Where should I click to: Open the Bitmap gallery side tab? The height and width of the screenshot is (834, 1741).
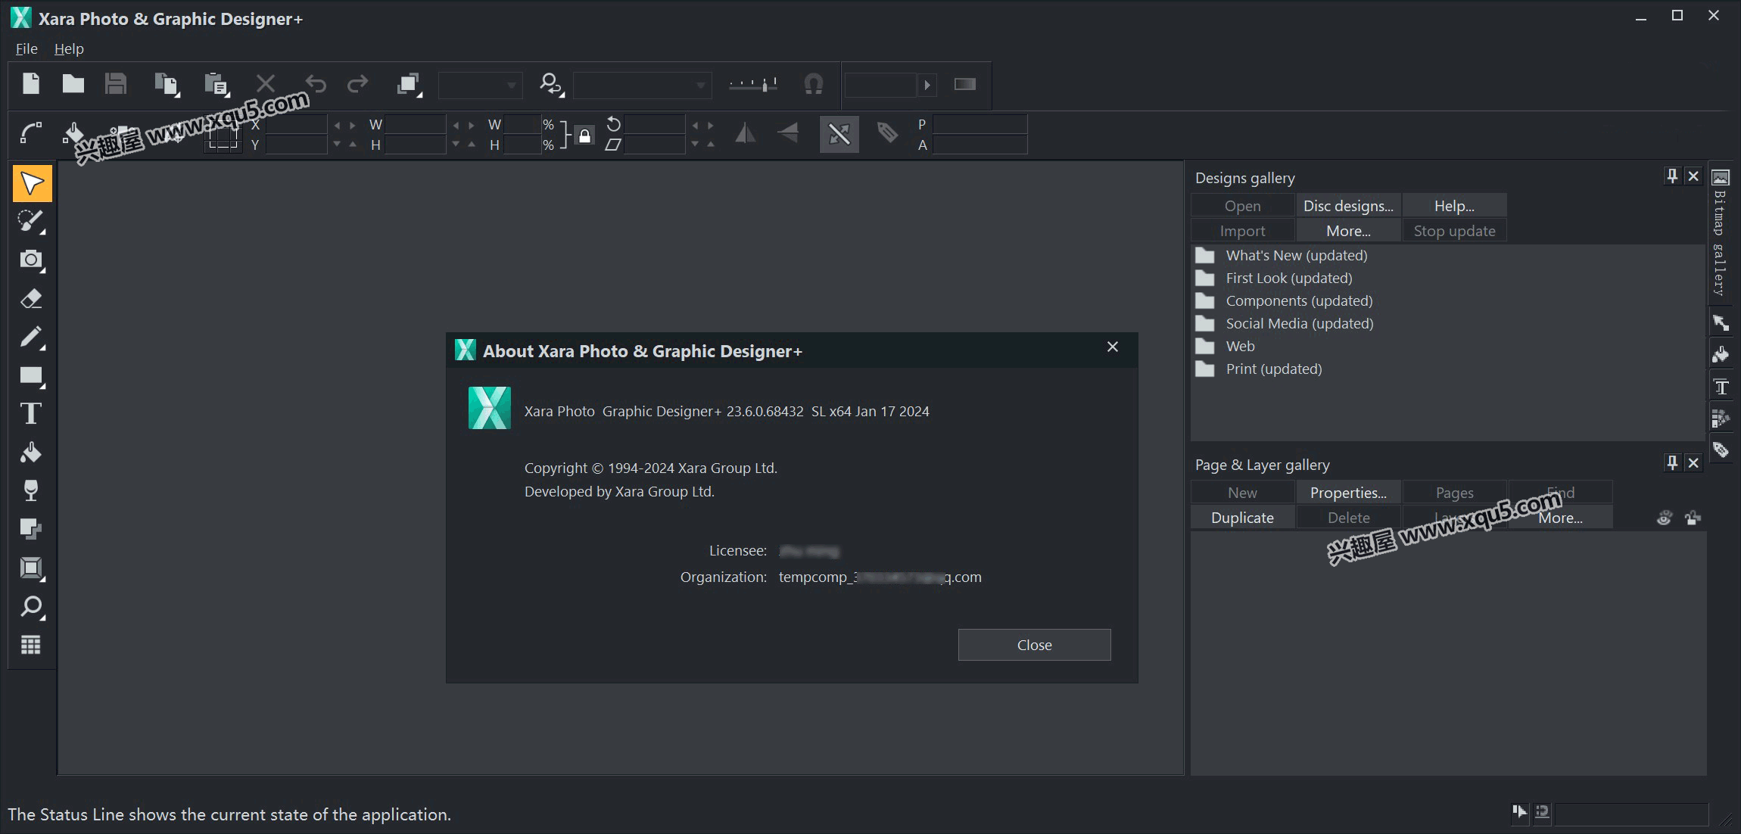[1721, 233]
